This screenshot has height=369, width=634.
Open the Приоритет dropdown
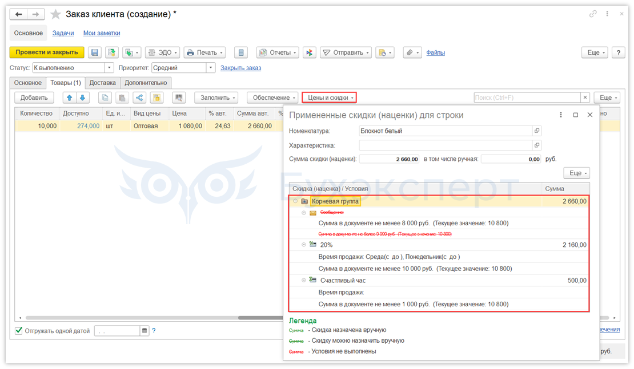pos(211,68)
